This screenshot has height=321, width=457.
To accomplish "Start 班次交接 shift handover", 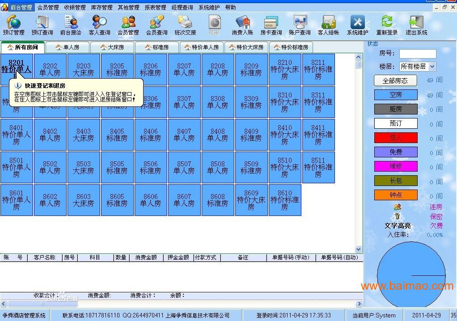I will (x=185, y=25).
